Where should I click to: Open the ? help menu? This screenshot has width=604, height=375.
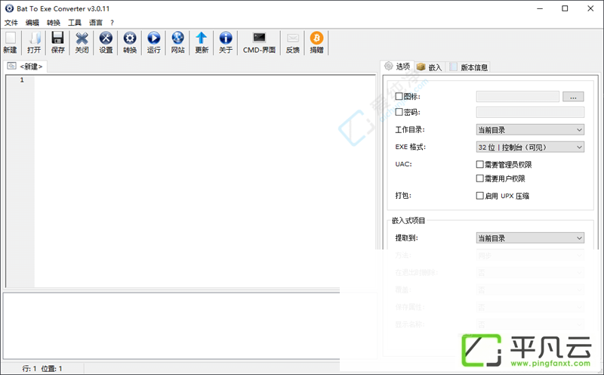(112, 23)
